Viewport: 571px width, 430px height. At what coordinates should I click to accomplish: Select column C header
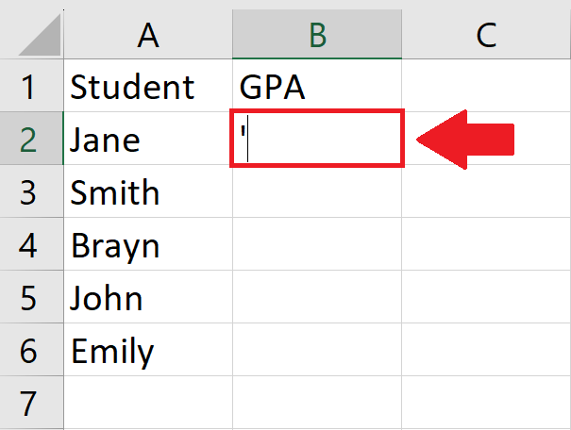coord(486,34)
